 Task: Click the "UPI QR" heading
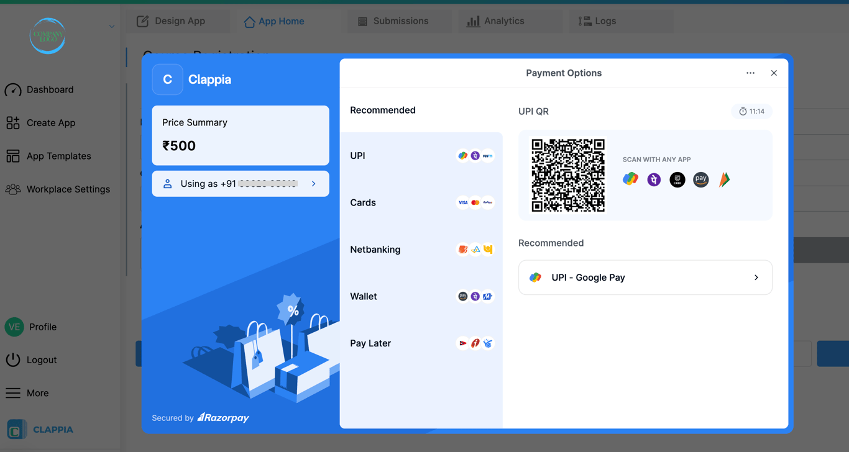click(x=533, y=112)
